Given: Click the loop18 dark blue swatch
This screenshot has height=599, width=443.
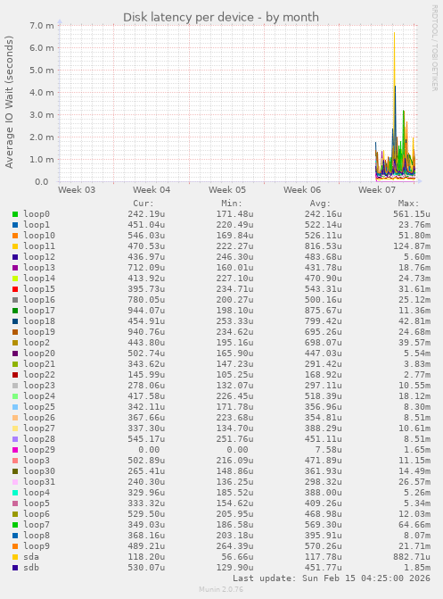Looking at the screenshot, I should [15, 321].
